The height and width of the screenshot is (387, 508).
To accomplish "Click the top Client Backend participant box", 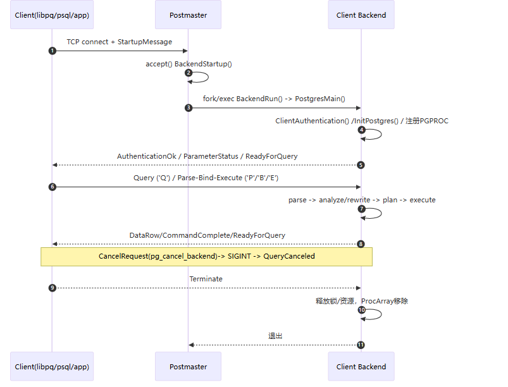I will tap(361, 15).
